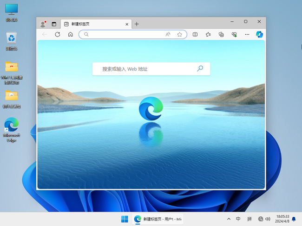Open the Edge profile icon
Viewport: 302px width, 226px height.
pyautogui.click(x=43, y=24)
